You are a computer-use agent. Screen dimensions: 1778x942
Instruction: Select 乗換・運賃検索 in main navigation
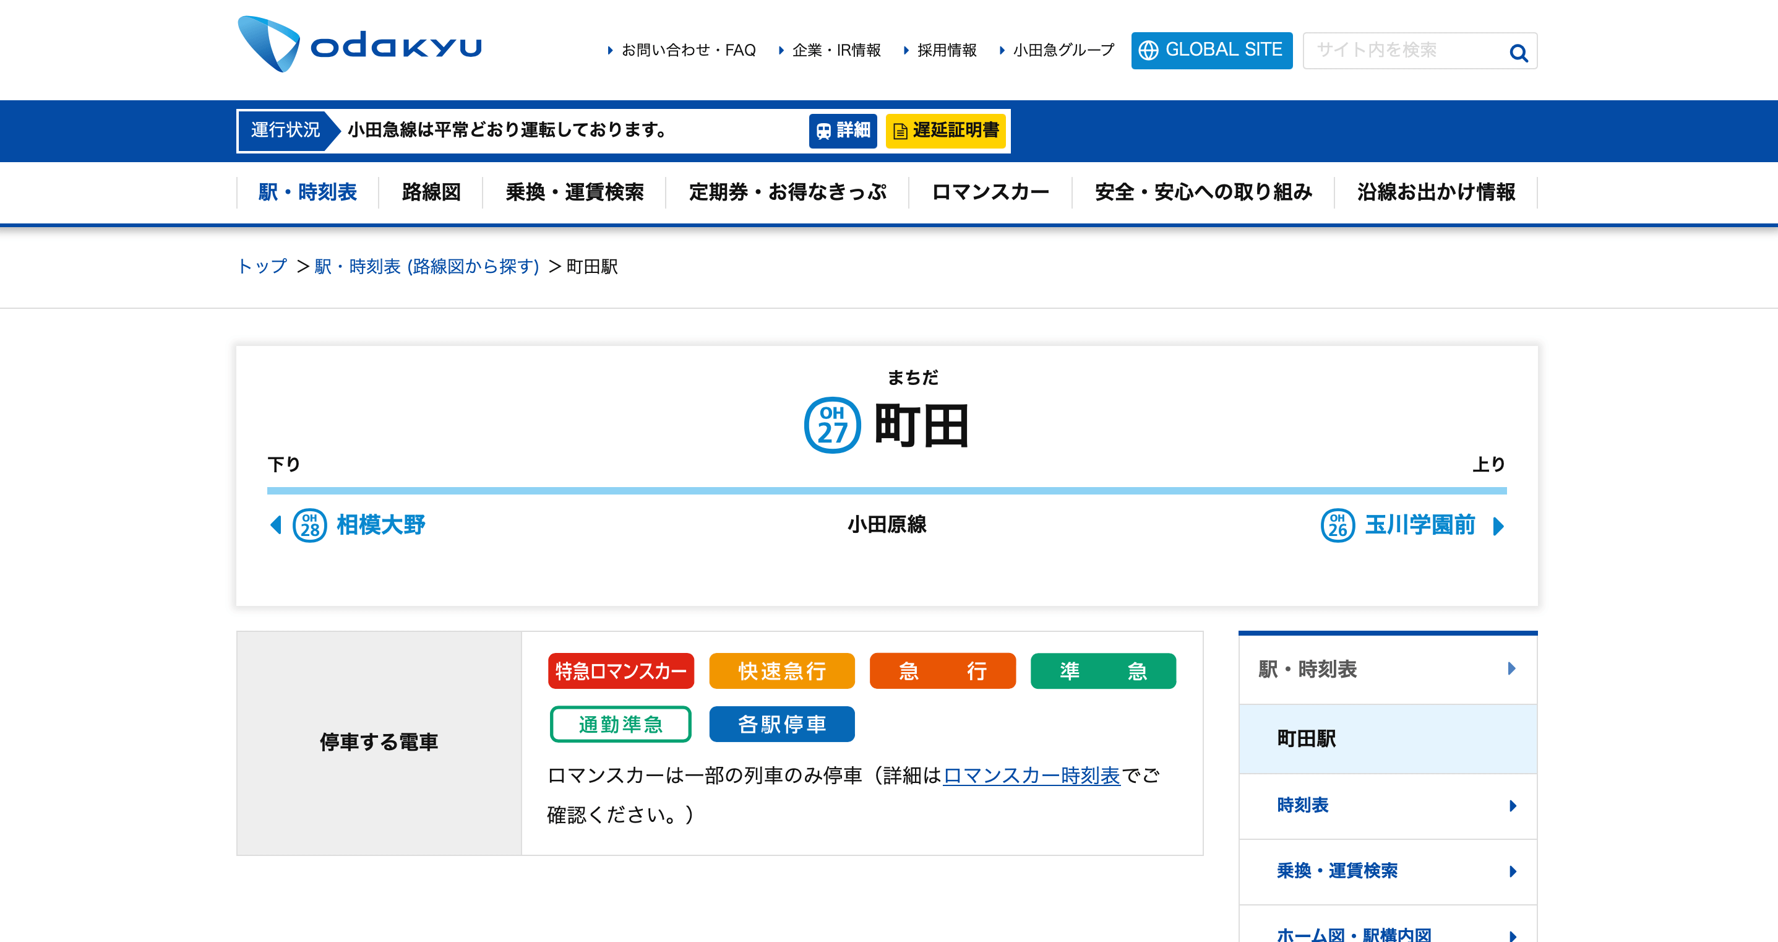[x=574, y=192]
